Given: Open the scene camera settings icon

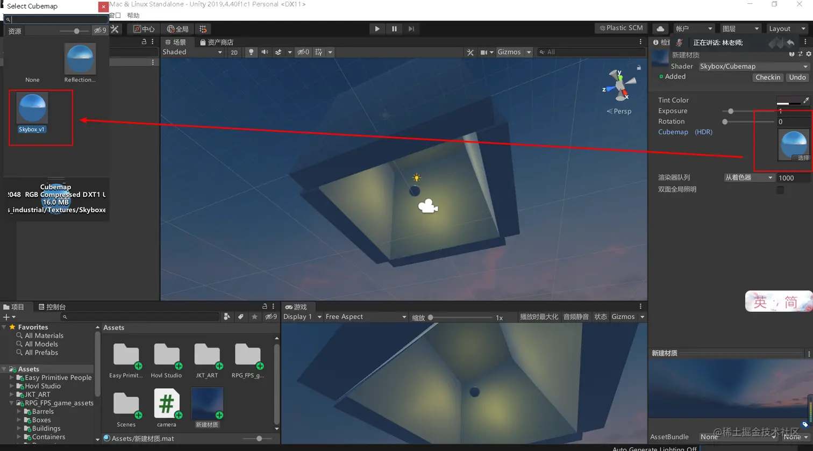Looking at the screenshot, I should coord(484,52).
